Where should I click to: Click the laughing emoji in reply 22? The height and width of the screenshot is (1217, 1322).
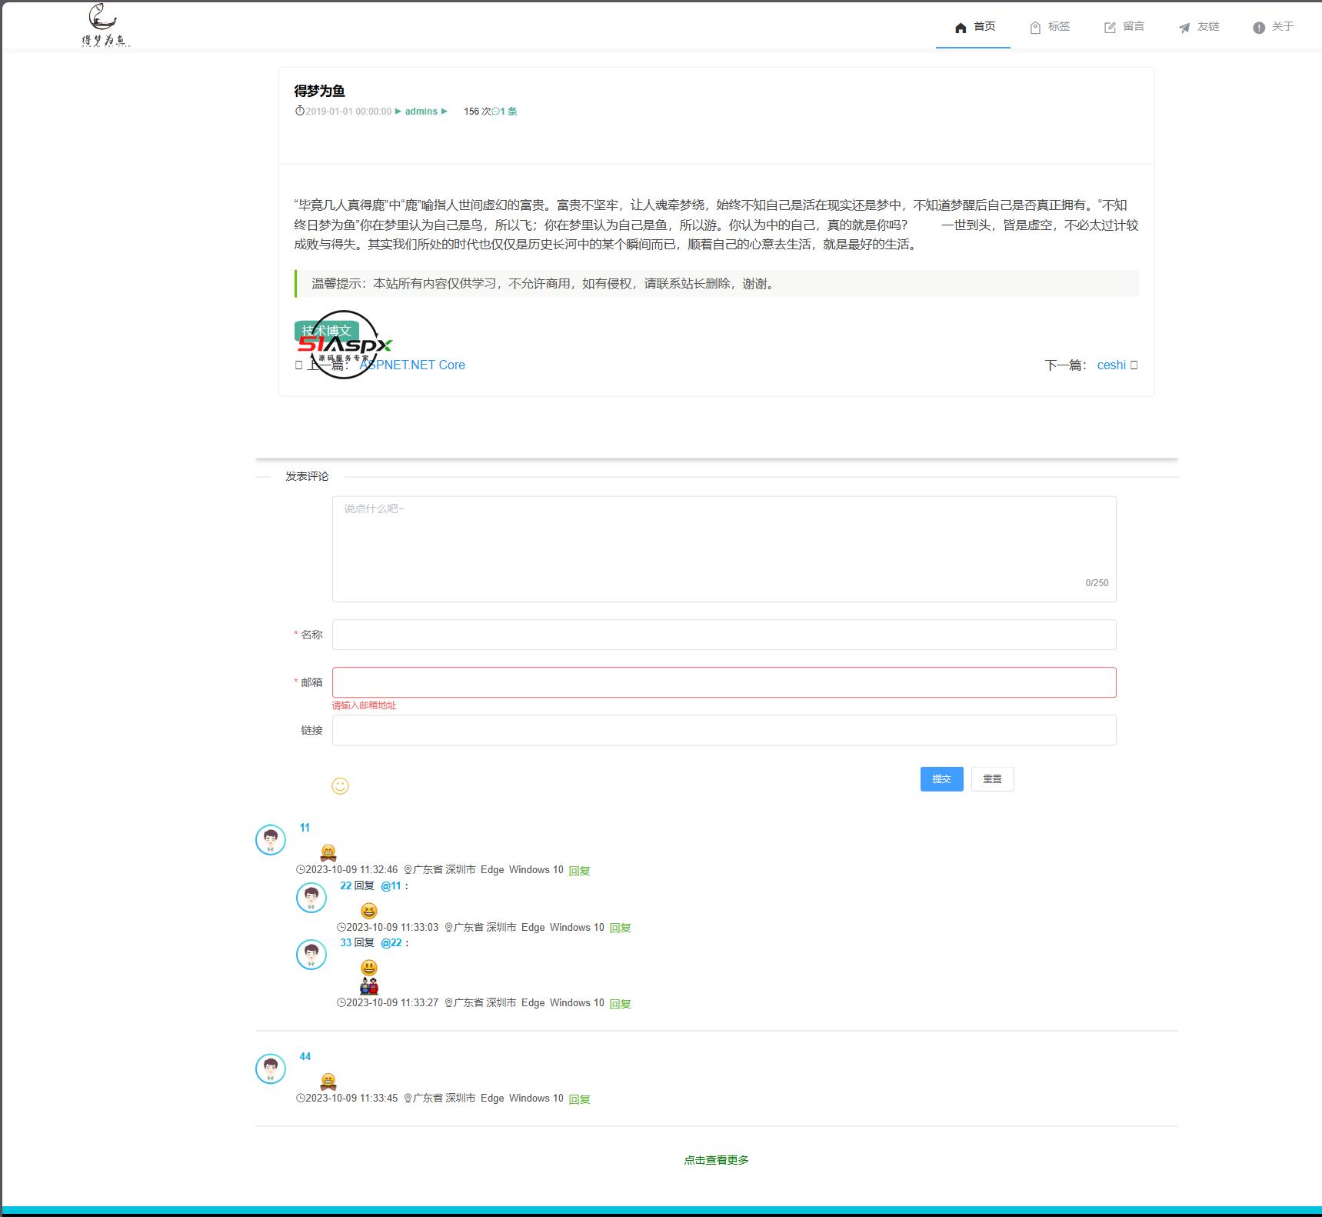(369, 911)
